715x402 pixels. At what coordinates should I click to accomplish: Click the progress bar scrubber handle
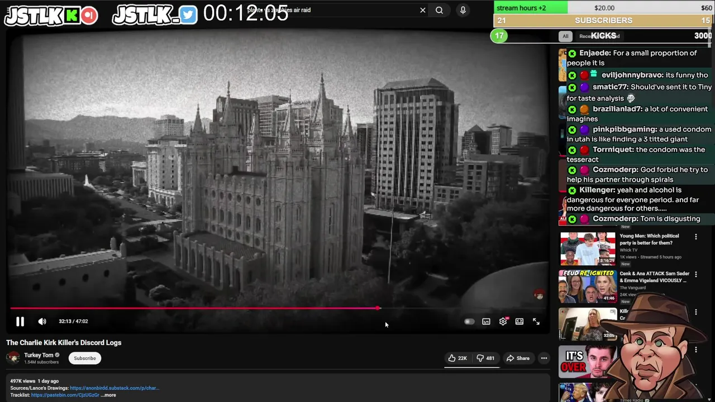pyautogui.click(x=378, y=308)
